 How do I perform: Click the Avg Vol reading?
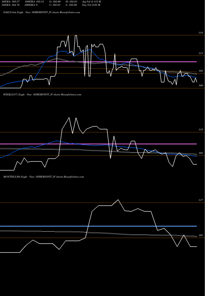(x=91, y=2)
